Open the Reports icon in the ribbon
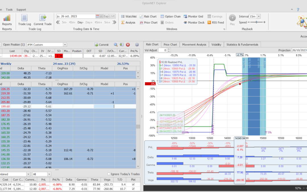Image resolution: width=307 pixels, height=192 pixels. pos(7,19)
